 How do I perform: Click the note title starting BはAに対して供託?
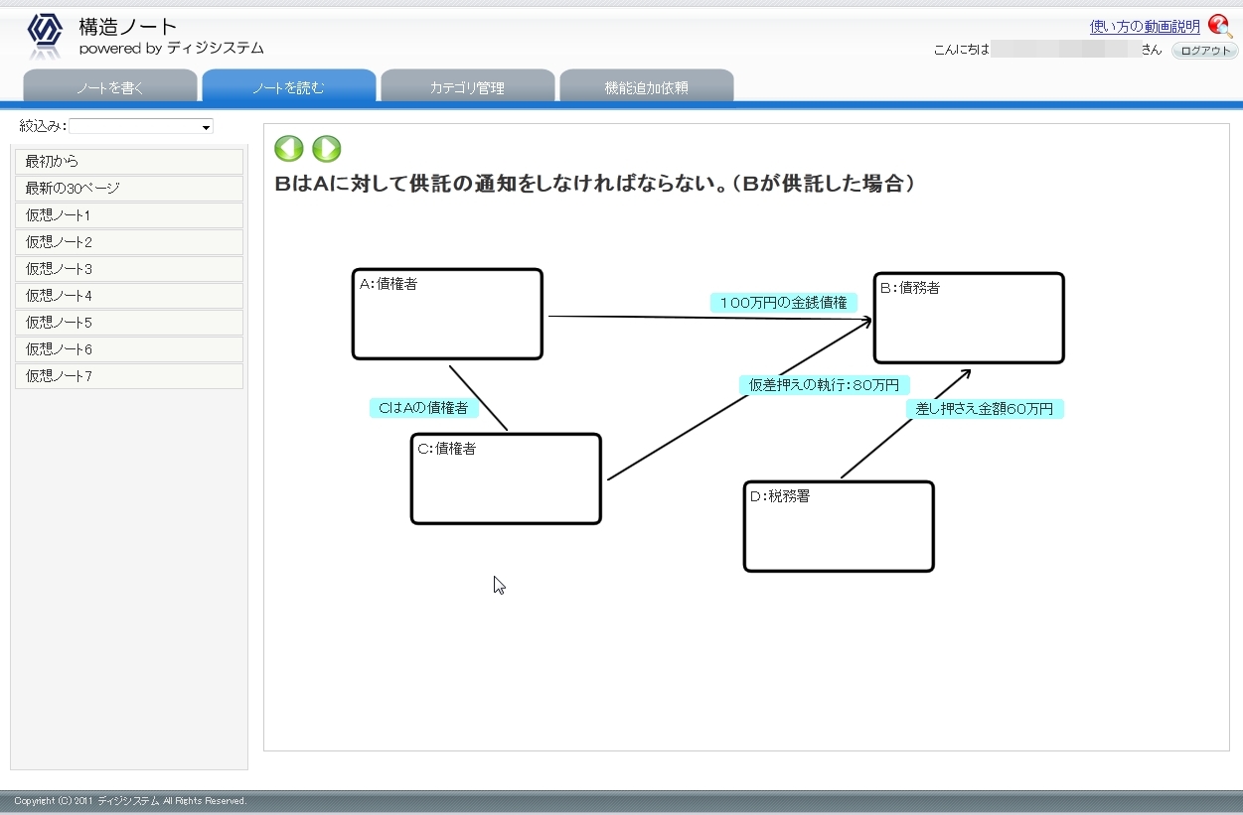click(x=594, y=184)
